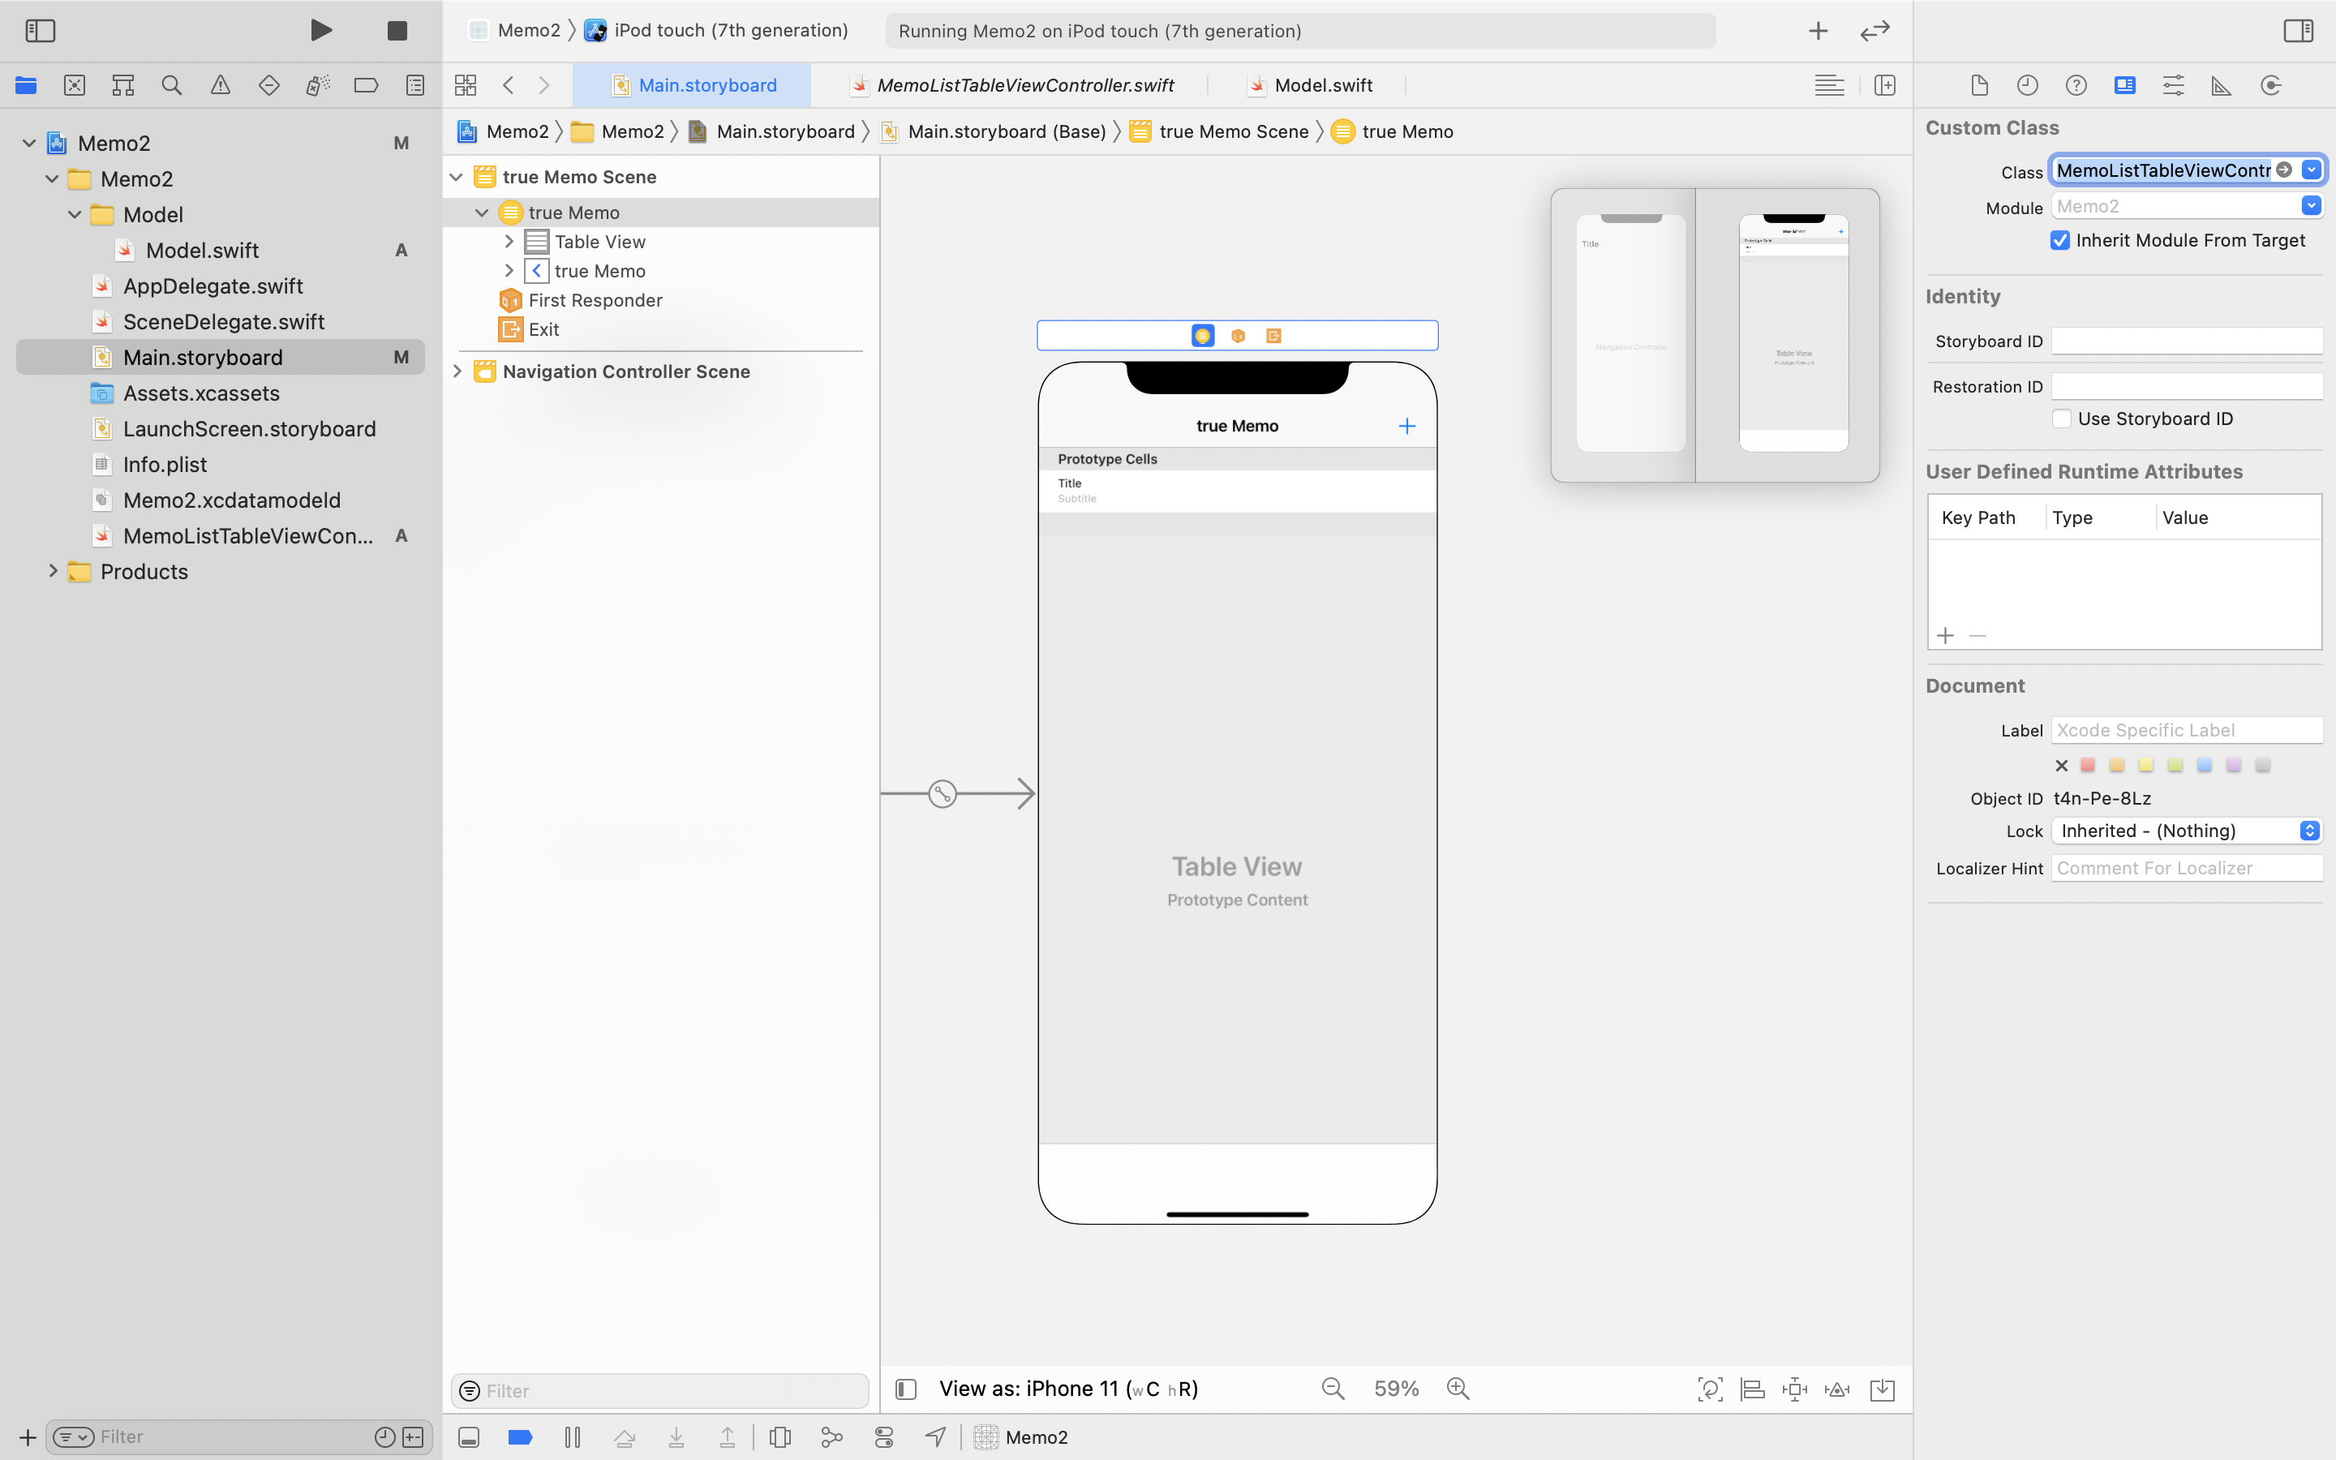Open the Size inspector ruler icon
Image resolution: width=2336 pixels, height=1460 pixels.
[x=2221, y=85]
